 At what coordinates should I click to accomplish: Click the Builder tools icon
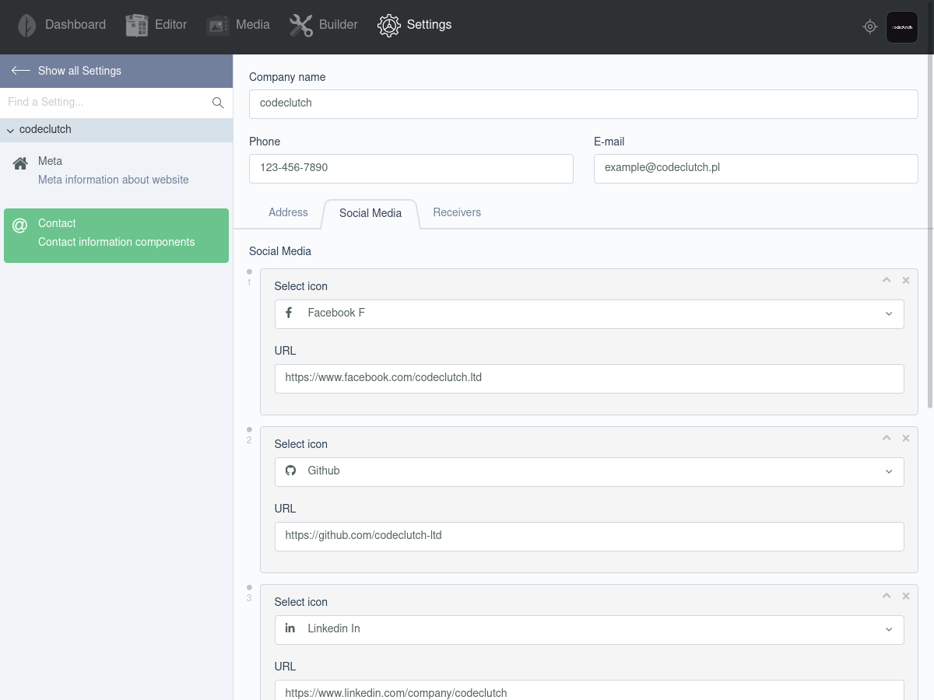pos(301,26)
